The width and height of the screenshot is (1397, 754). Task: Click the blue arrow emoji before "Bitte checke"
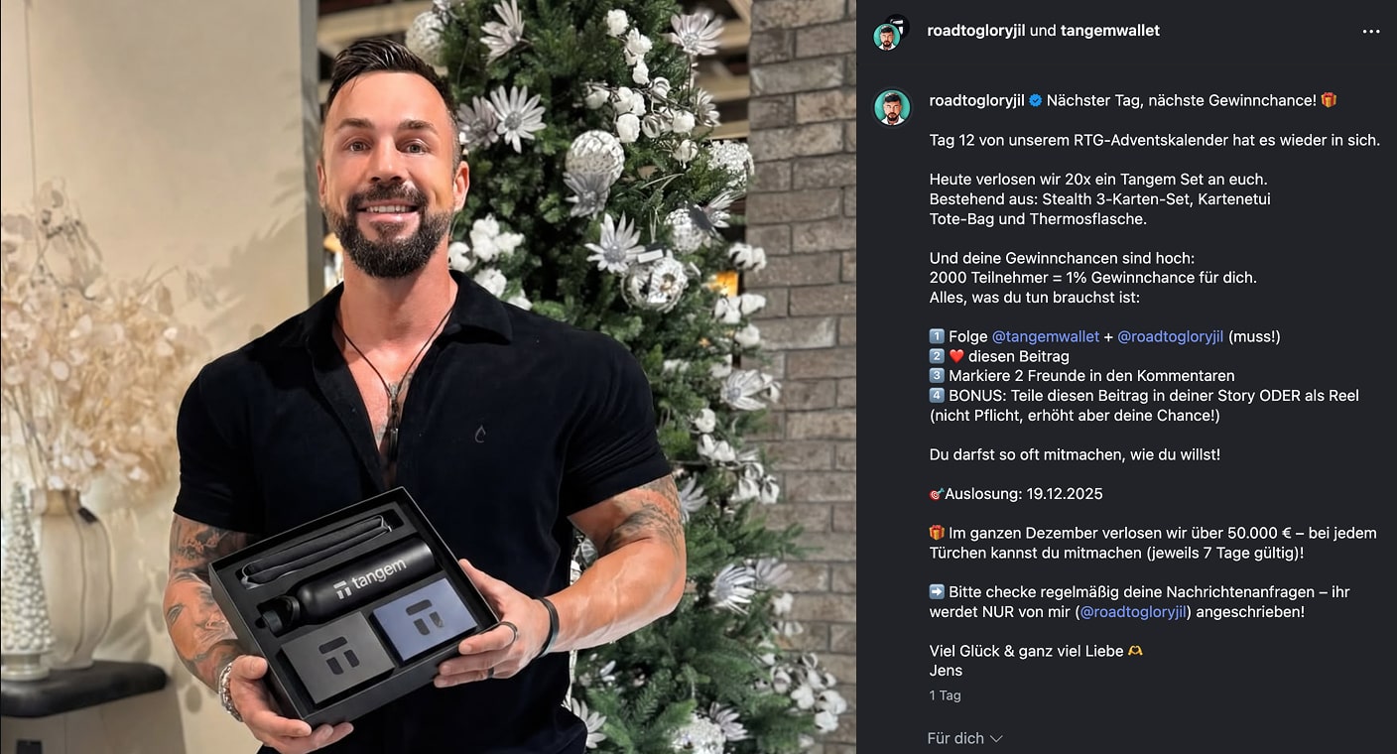(x=938, y=592)
